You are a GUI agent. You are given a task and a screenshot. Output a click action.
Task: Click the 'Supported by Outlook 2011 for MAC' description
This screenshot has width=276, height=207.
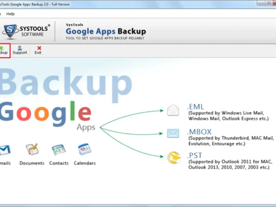pos(230,165)
